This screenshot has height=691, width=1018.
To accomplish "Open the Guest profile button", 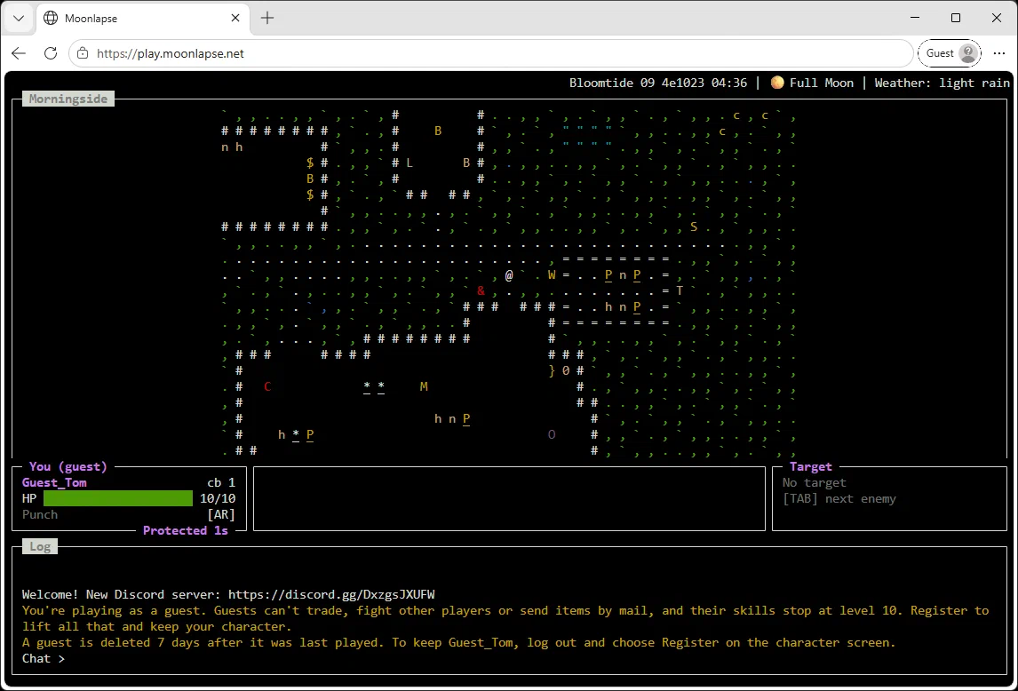I will coord(949,53).
